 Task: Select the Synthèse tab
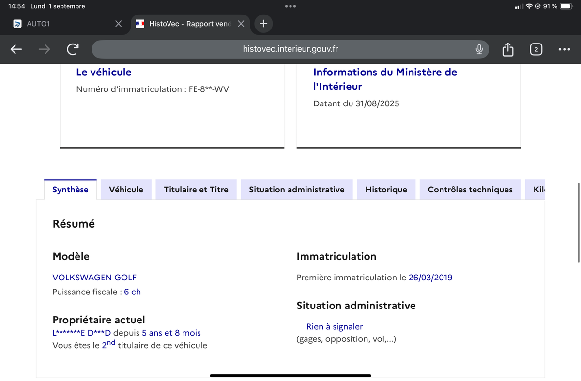70,190
